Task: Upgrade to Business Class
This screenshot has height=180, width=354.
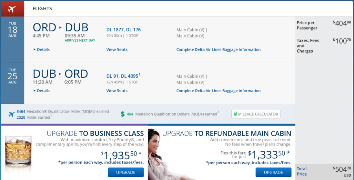Action: [x=126, y=173]
